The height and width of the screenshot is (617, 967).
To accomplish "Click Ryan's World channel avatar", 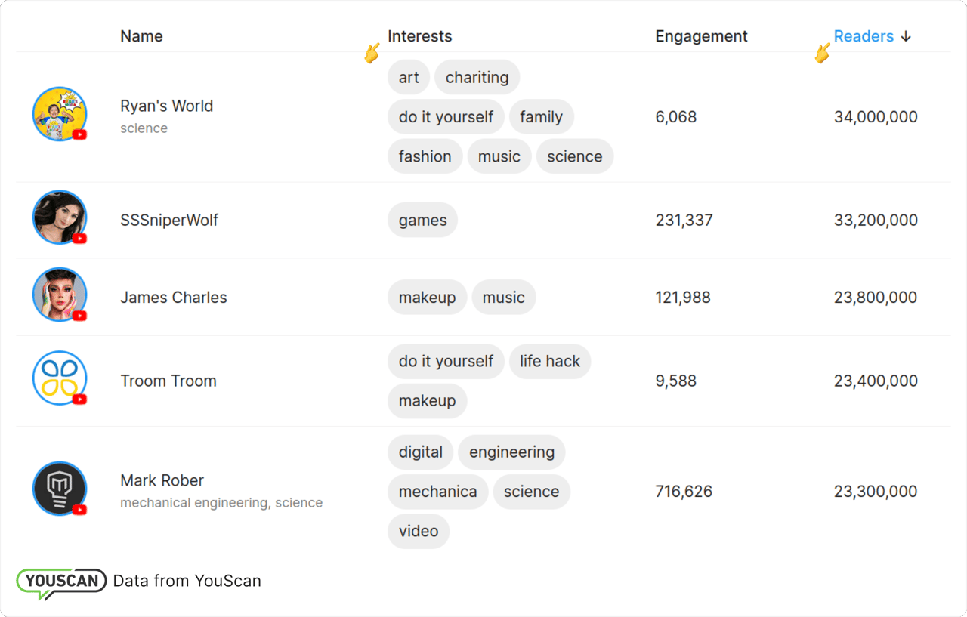I will [x=60, y=114].
